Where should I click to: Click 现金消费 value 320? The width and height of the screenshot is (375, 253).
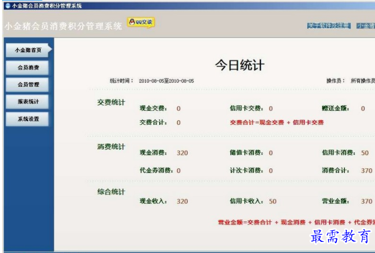[x=182, y=153]
